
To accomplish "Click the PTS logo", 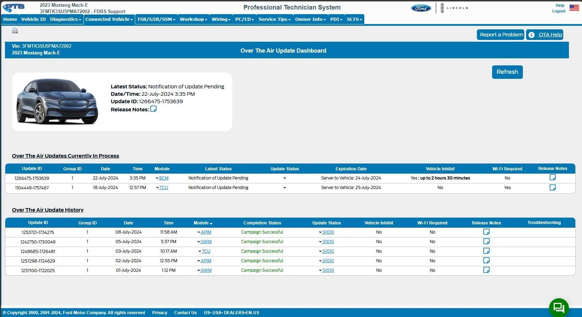I will coord(14,7).
